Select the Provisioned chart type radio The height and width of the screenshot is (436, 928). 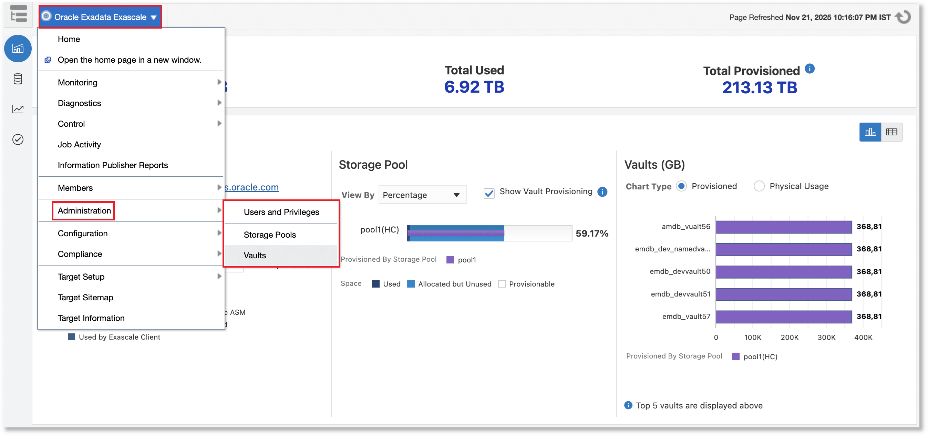pos(681,186)
